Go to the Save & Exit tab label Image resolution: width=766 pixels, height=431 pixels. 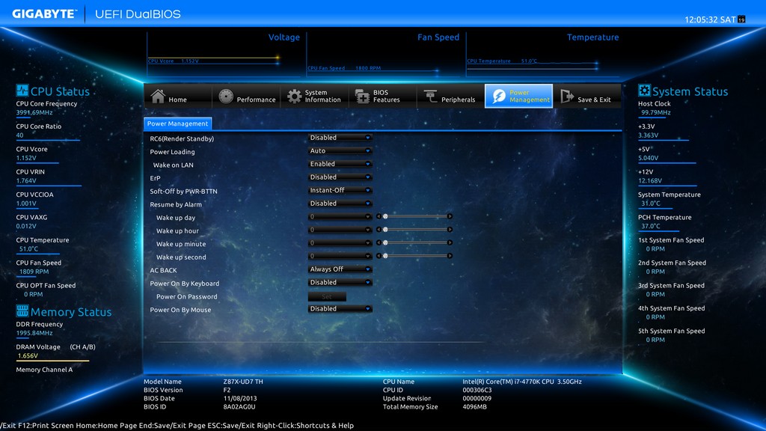(x=594, y=100)
